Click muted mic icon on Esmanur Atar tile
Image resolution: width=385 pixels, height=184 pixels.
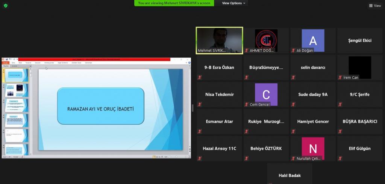(200, 131)
